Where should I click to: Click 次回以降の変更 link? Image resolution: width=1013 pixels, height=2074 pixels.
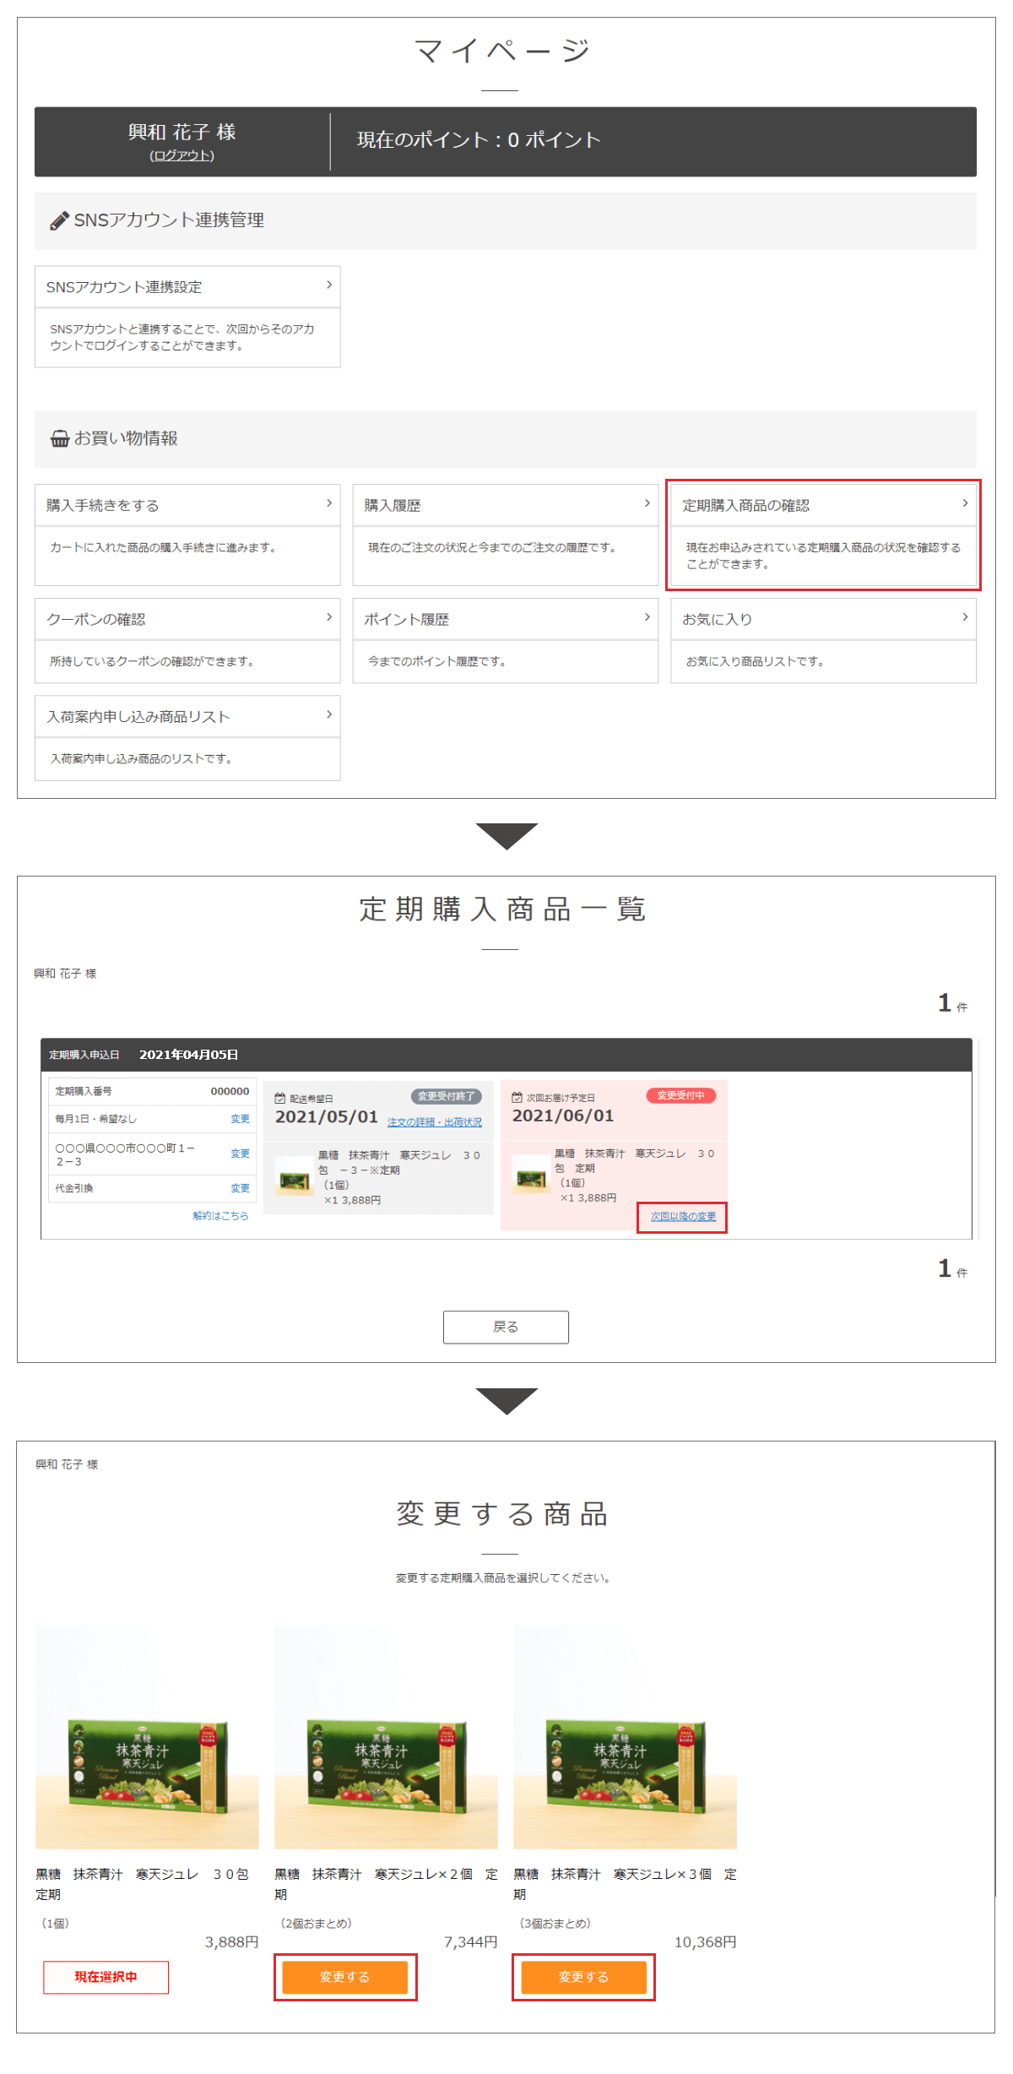point(682,1216)
